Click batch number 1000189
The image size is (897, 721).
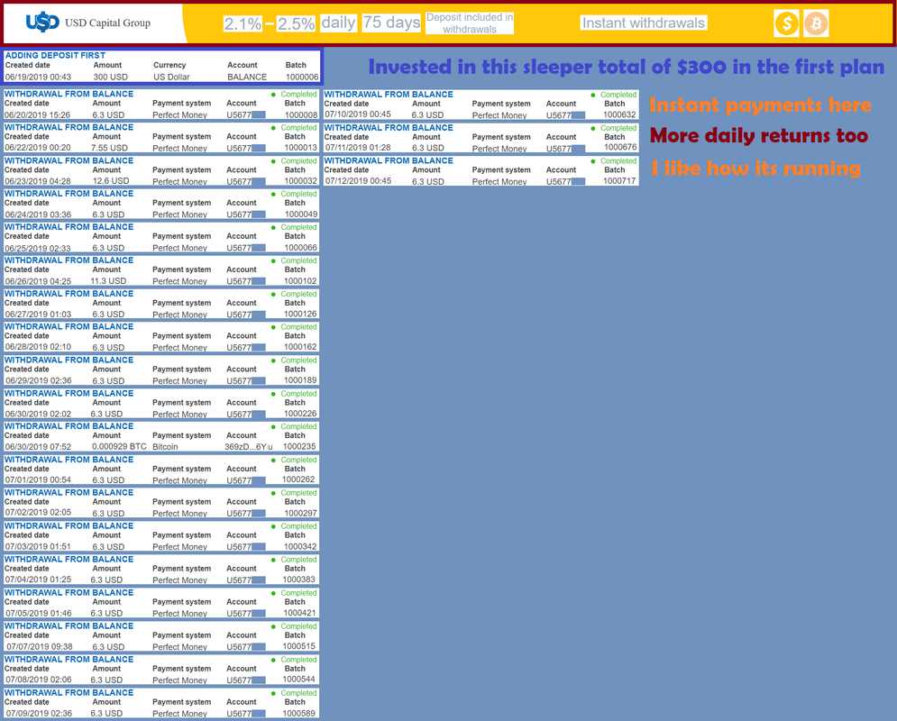[x=300, y=380]
